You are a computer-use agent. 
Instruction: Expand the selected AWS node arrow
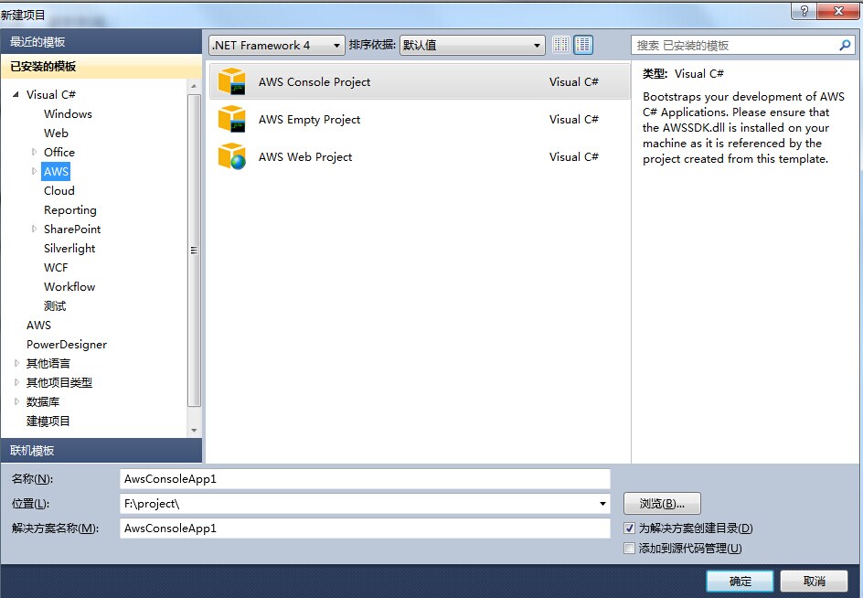pos(34,171)
